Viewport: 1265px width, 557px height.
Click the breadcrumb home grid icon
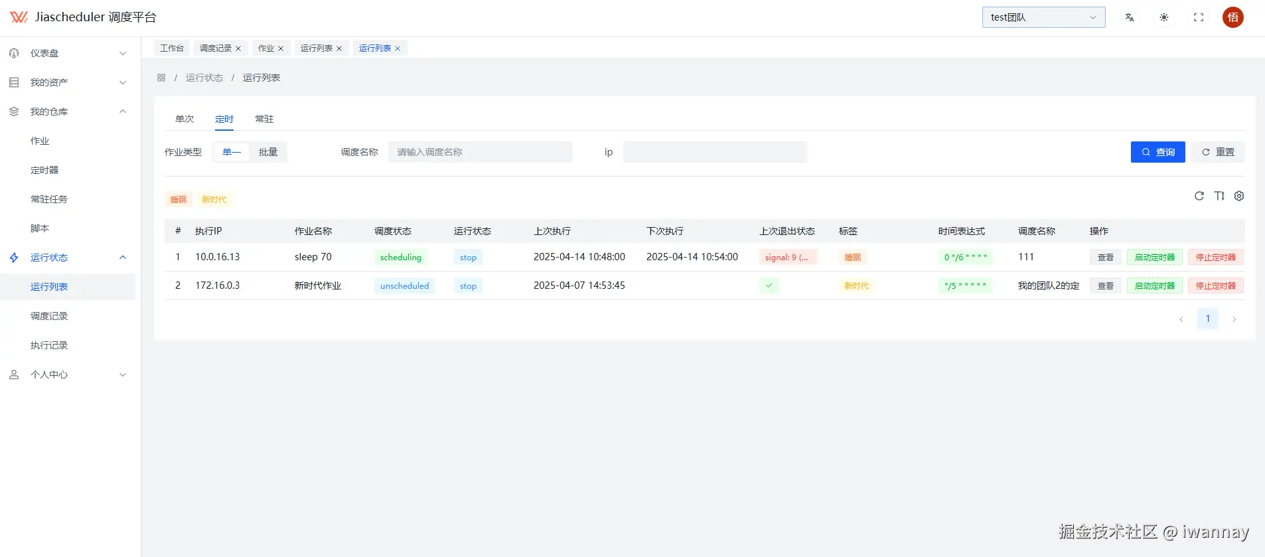(161, 78)
